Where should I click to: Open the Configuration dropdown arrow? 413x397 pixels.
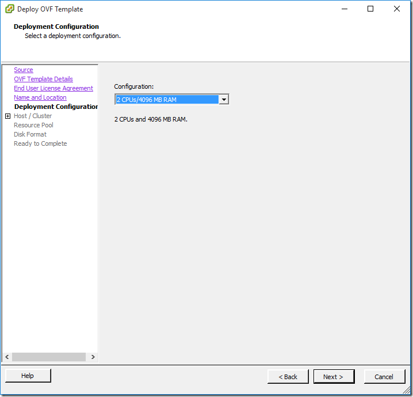[224, 100]
